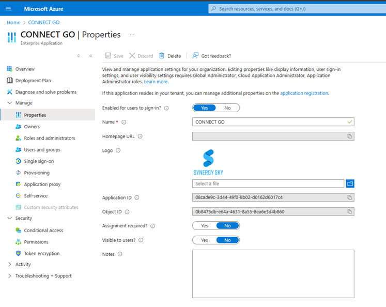Viewport: 386px width, 307px height.
Task: Collapse the Security section
Action: pos(10,218)
